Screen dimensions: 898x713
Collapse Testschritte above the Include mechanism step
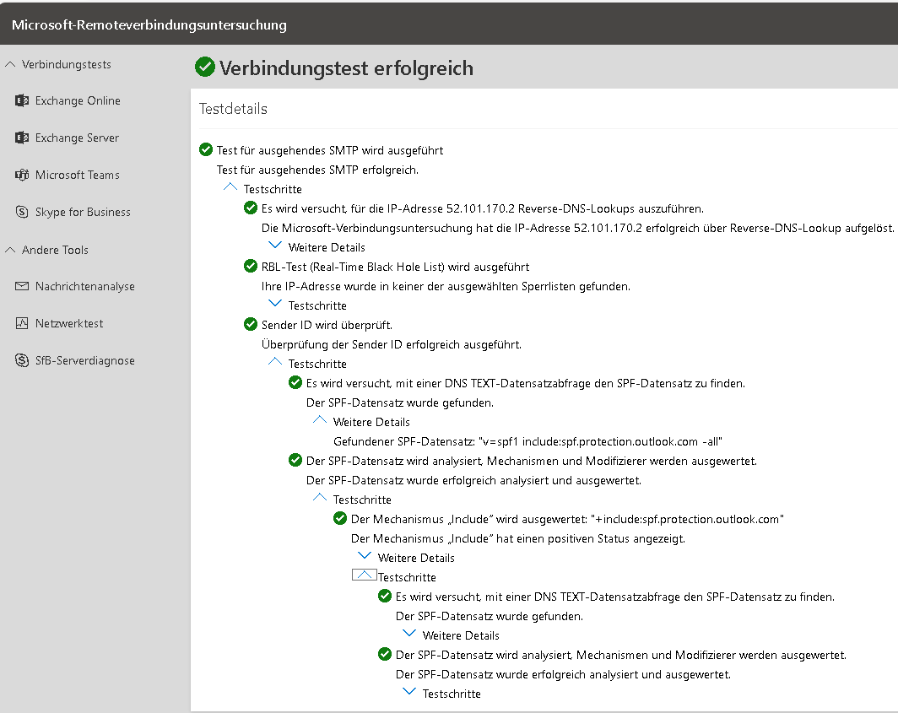[x=320, y=498]
